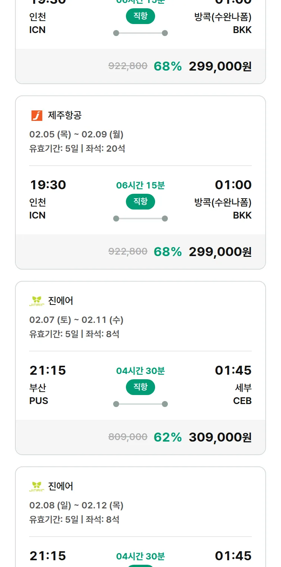Image resolution: width=281 pixels, height=567 pixels.
Task: Select the 299,000원 price on the Jeju Air 02.05 card
Action: (220, 252)
